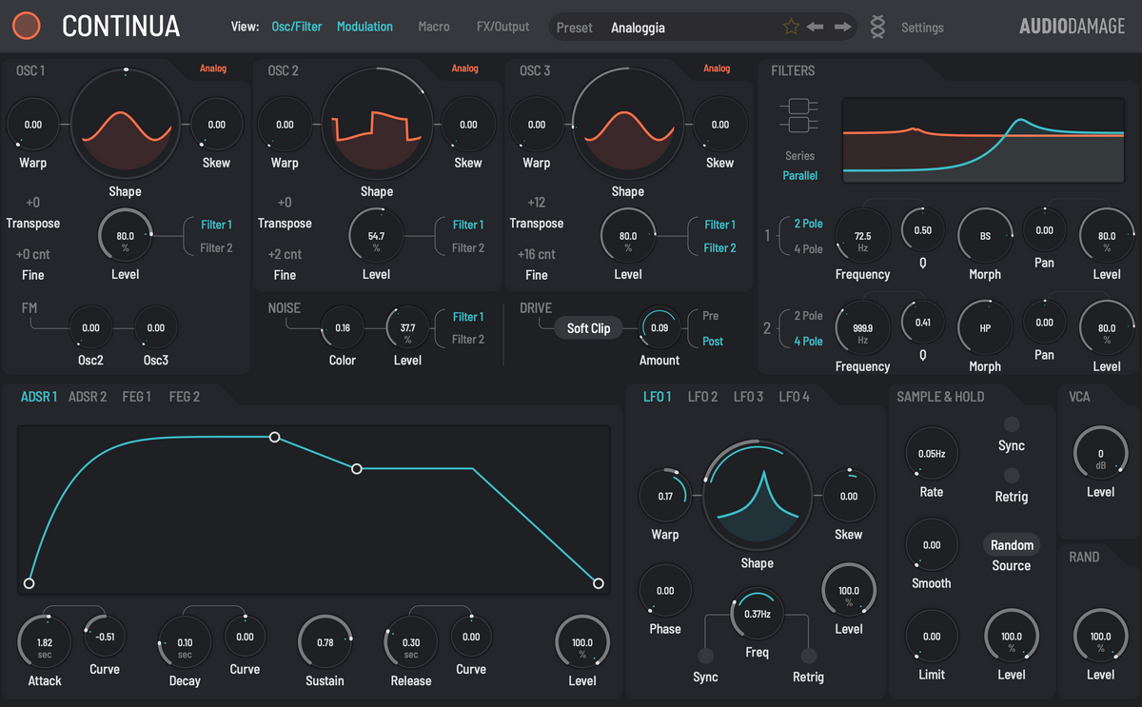Viewport: 1142px width, 707px height.
Task: Click the VCA Level knob
Action: 1100,454
